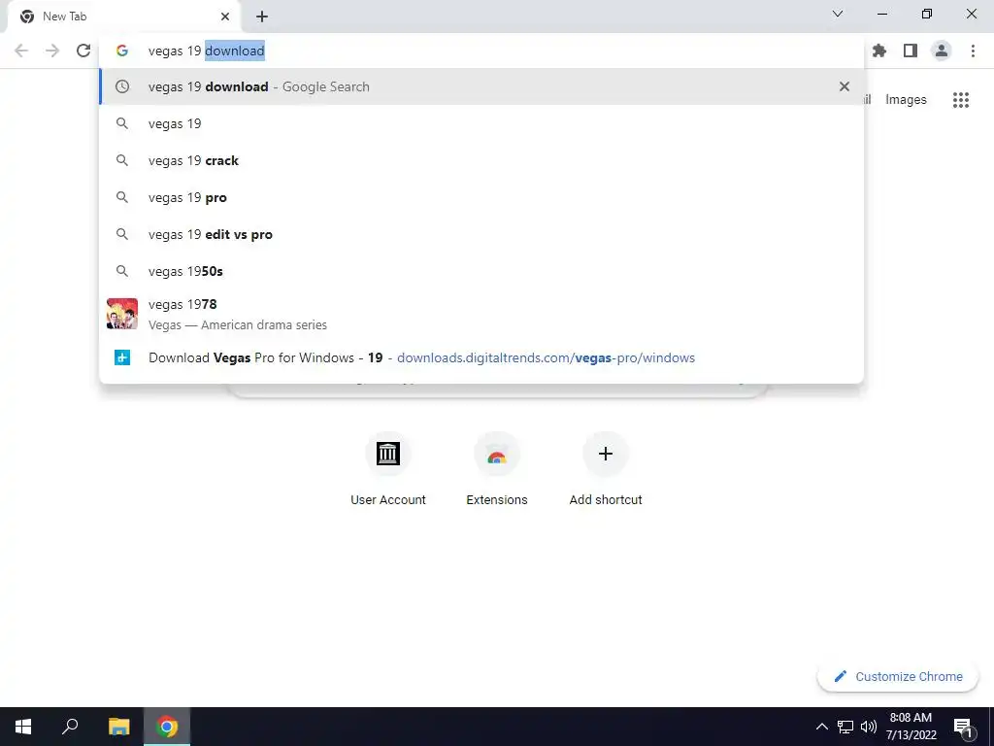The image size is (994, 746).
Task: Open the volume tray icon
Action: (x=869, y=727)
